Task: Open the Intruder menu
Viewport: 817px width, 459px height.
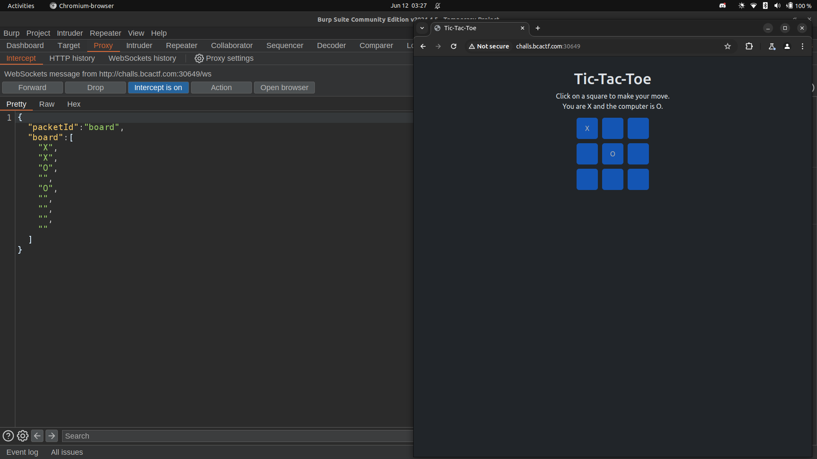Action: pyautogui.click(x=69, y=32)
